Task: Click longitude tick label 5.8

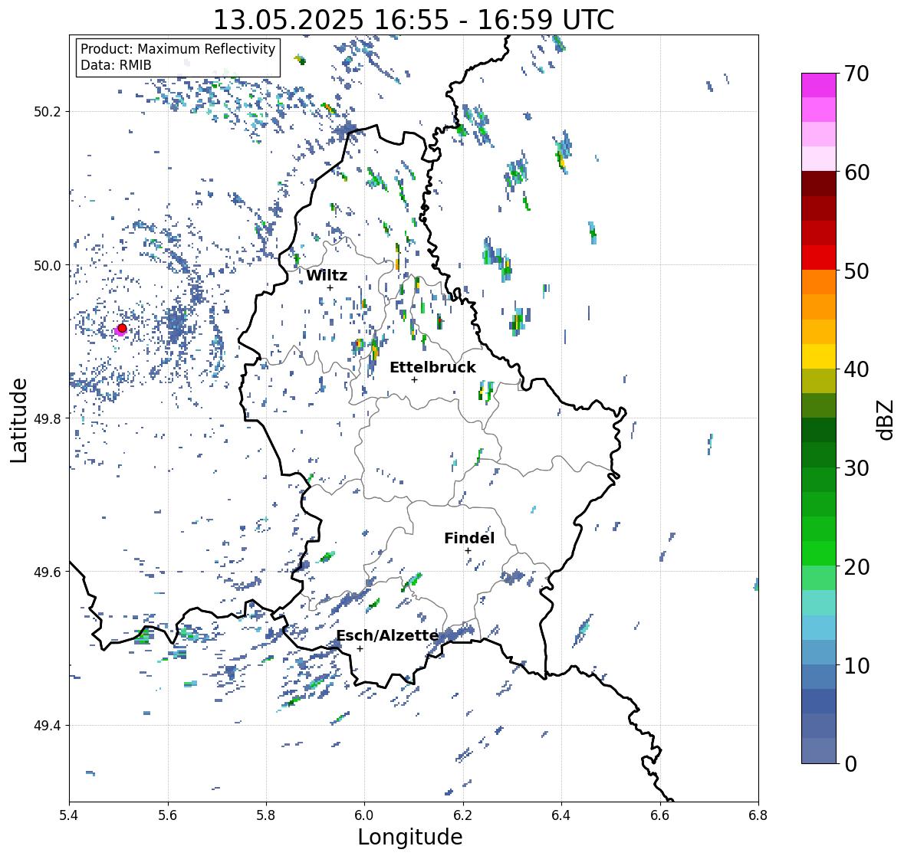Action: [266, 815]
